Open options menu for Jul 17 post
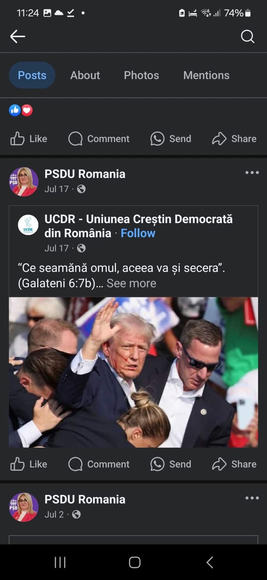The image size is (267, 580). (x=252, y=173)
